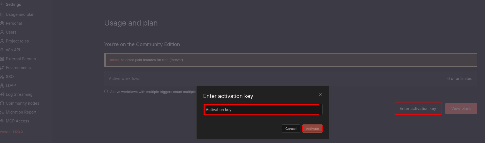Follow the Unlock link in the banner

[114, 60]
